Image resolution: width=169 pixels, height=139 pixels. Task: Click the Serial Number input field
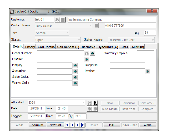click(x=60, y=53)
